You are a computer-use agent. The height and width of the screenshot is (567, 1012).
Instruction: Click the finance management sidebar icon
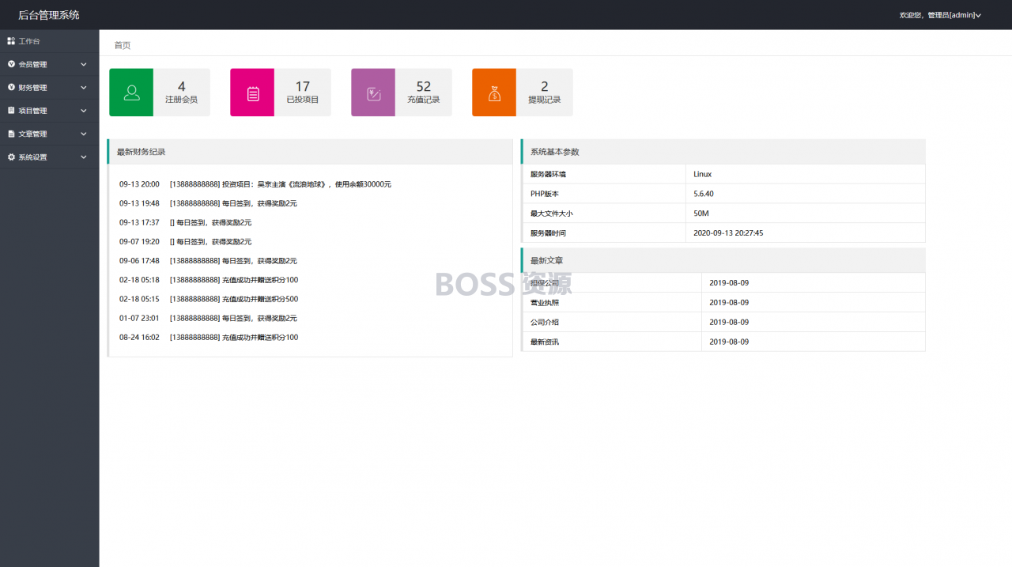11,87
